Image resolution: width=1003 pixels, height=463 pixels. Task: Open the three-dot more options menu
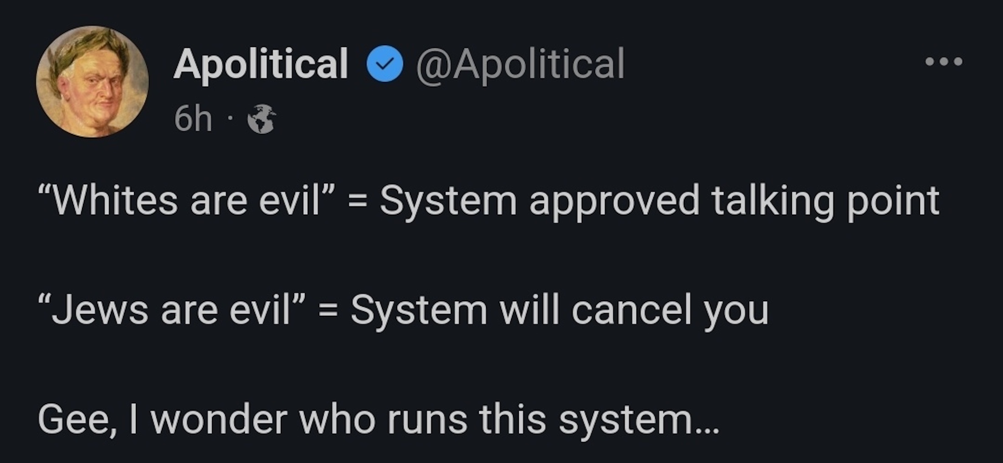[x=944, y=62]
